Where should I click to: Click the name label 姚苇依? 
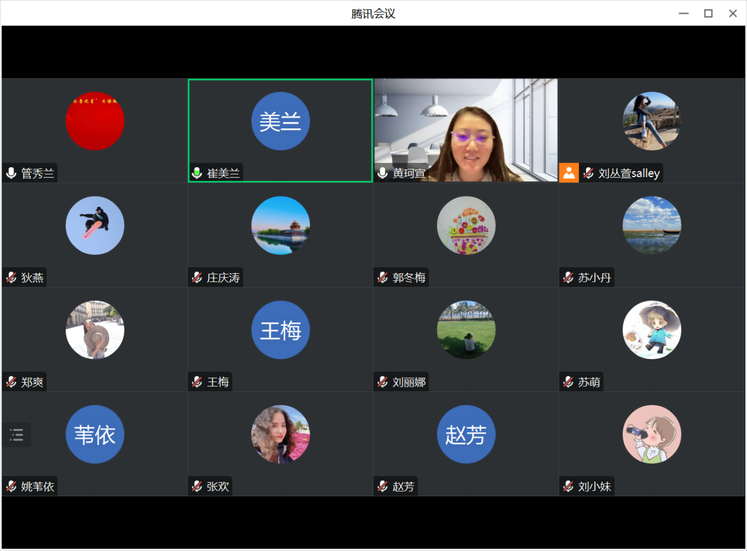[x=38, y=487]
